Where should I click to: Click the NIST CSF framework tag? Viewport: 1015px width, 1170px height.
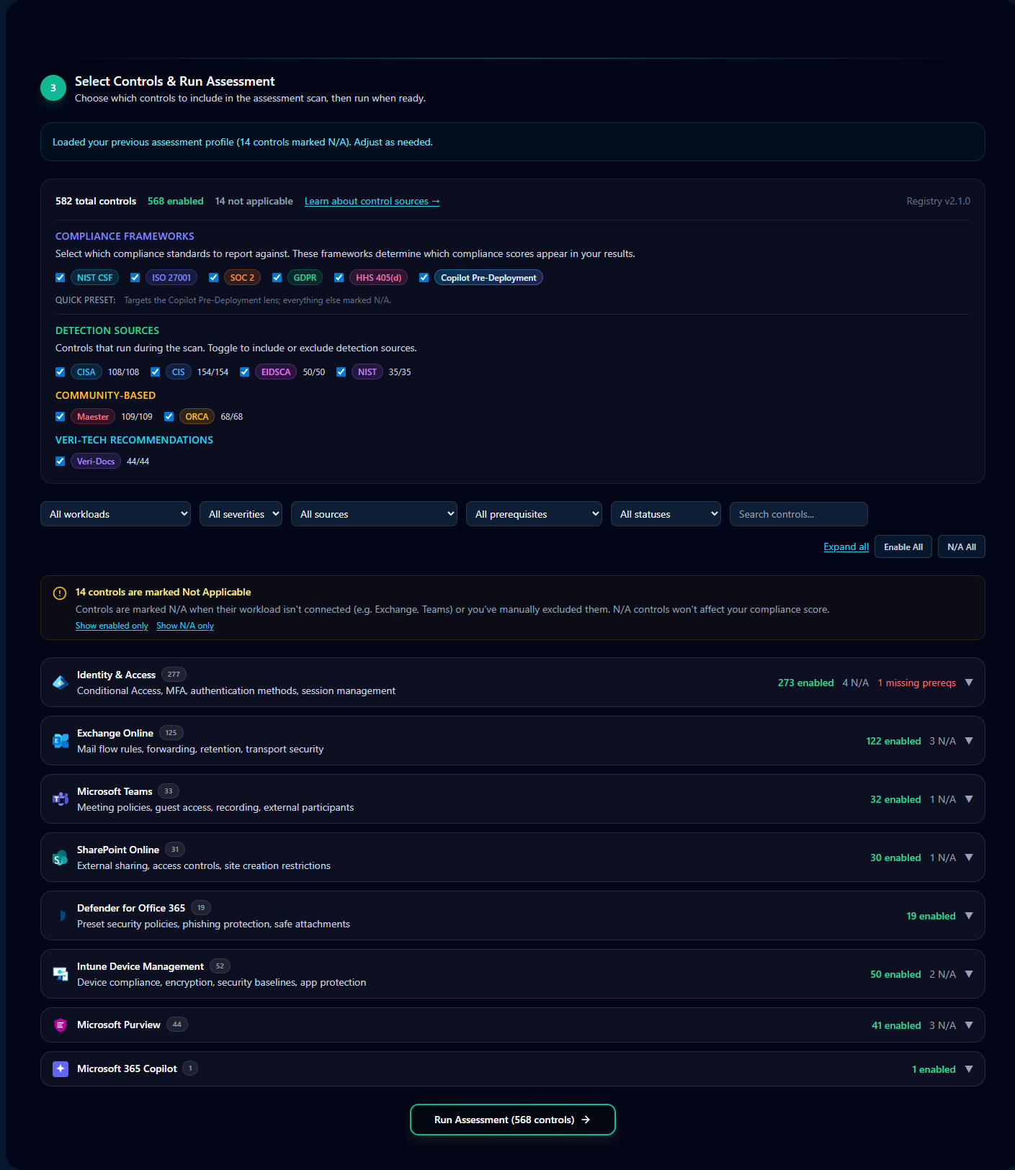tap(94, 277)
